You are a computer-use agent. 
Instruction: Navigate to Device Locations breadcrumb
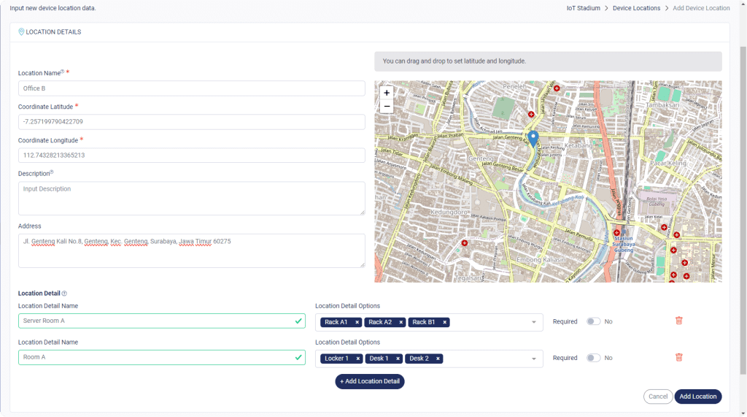pyautogui.click(x=636, y=8)
